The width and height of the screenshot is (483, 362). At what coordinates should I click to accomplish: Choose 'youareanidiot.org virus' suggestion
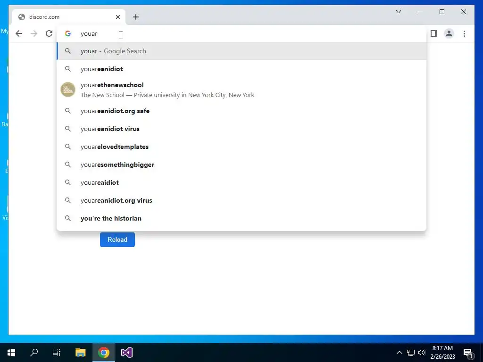241,200
